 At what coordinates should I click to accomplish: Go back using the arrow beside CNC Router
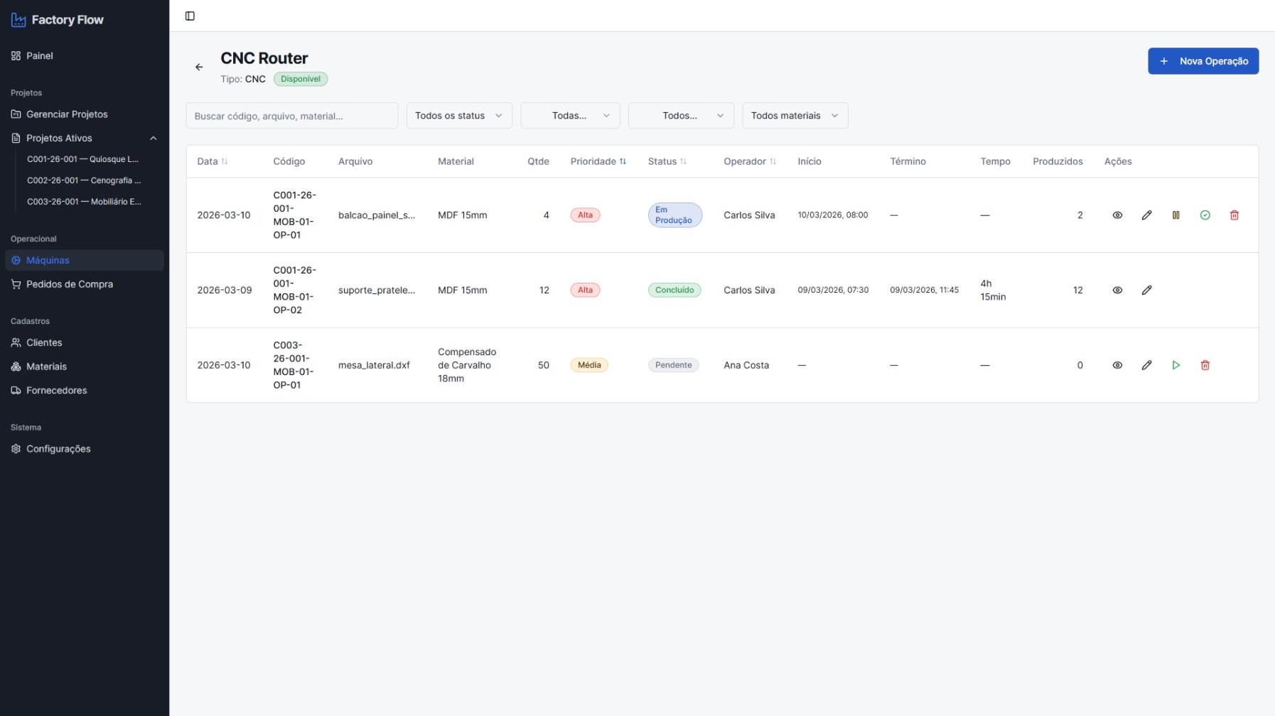coord(199,67)
